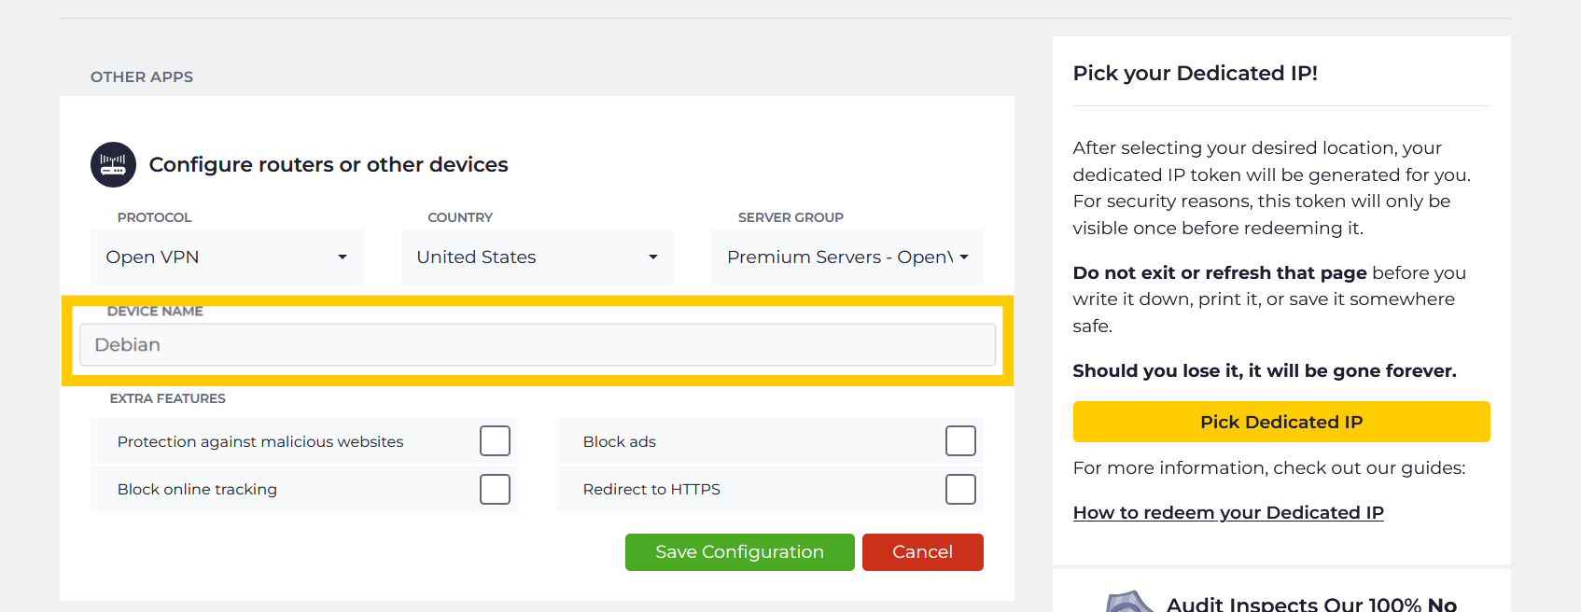Open the Server Group dropdown

coord(847,257)
